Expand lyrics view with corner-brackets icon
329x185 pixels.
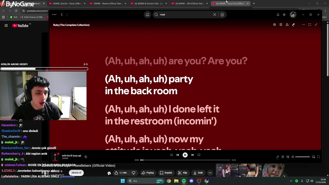(x=310, y=25)
